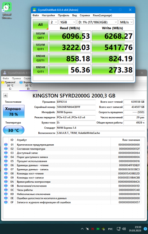
Task: Select the C: drive Тревога! tab
Action: (10, 85)
